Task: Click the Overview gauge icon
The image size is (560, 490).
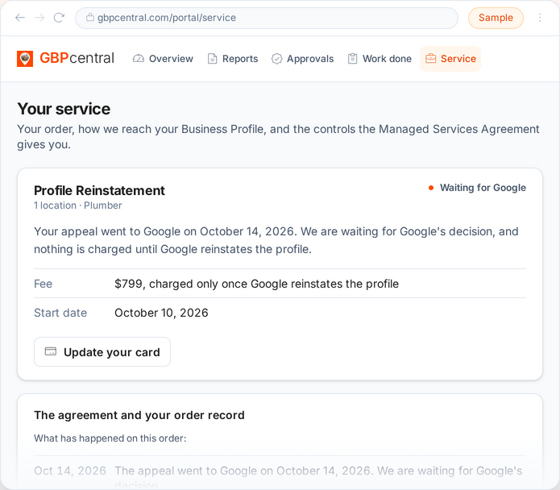Action: click(139, 59)
